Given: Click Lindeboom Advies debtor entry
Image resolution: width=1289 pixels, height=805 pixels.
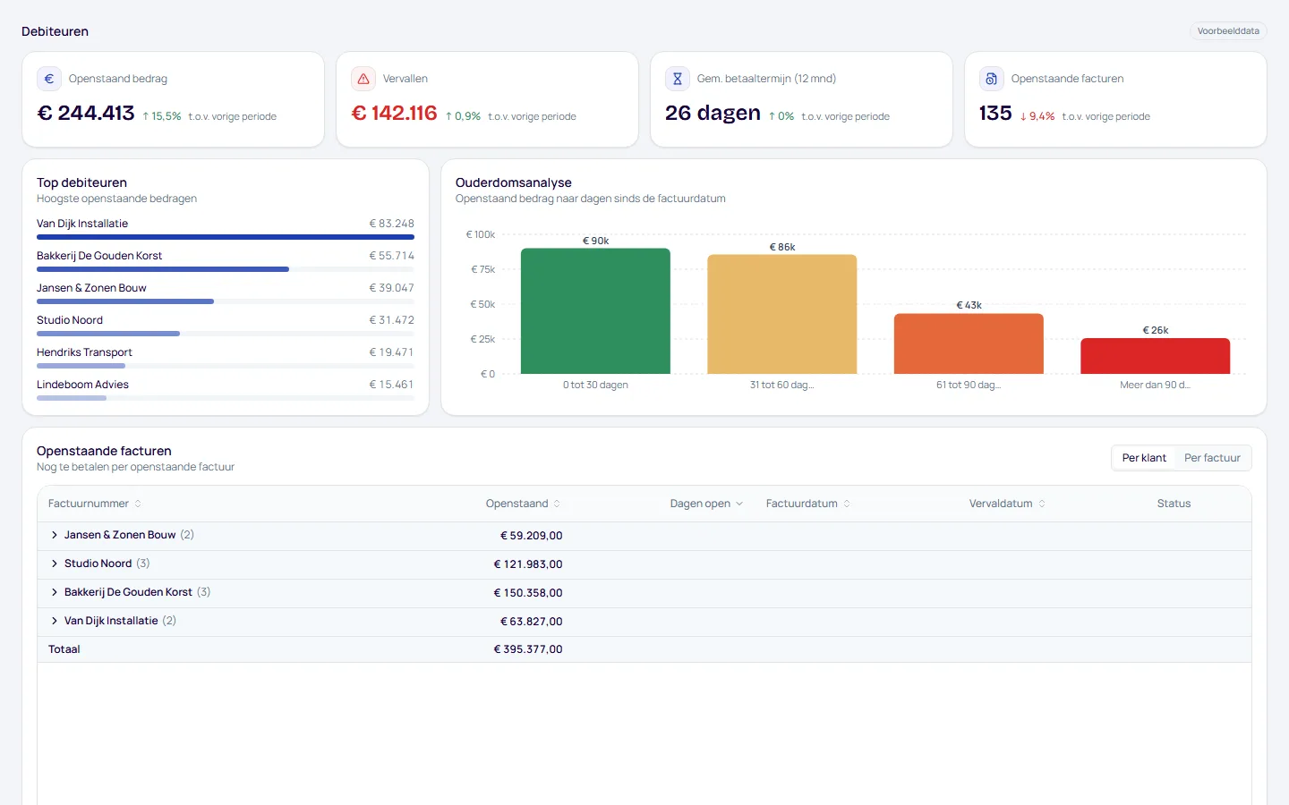Looking at the screenshot, I should coord(82,385).
